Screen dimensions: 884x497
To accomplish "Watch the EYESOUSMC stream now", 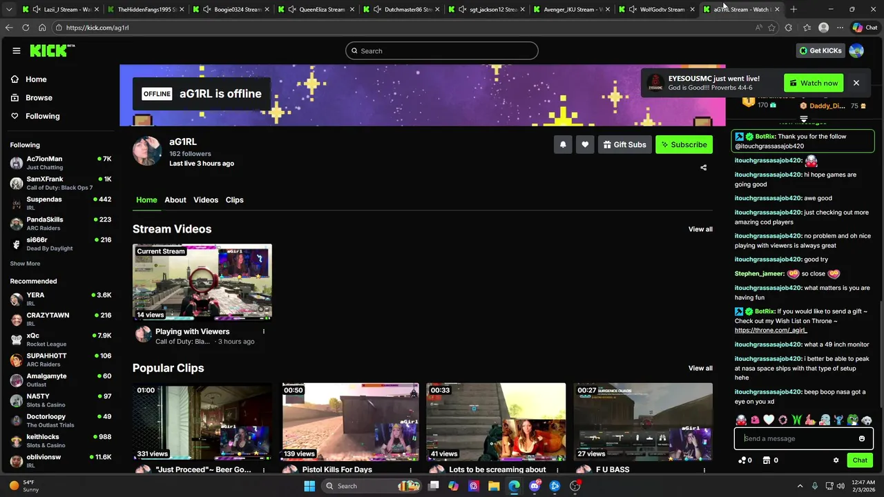I will 814,83.
